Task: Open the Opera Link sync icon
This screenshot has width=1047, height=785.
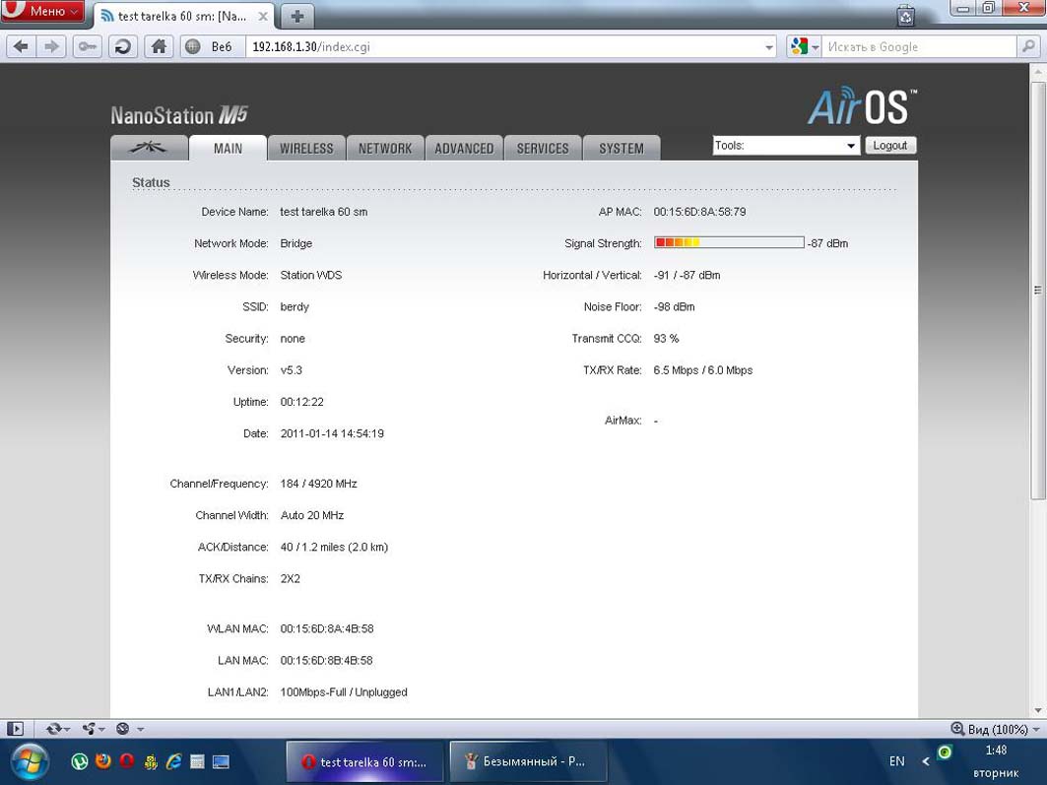Action: [53, 729]
